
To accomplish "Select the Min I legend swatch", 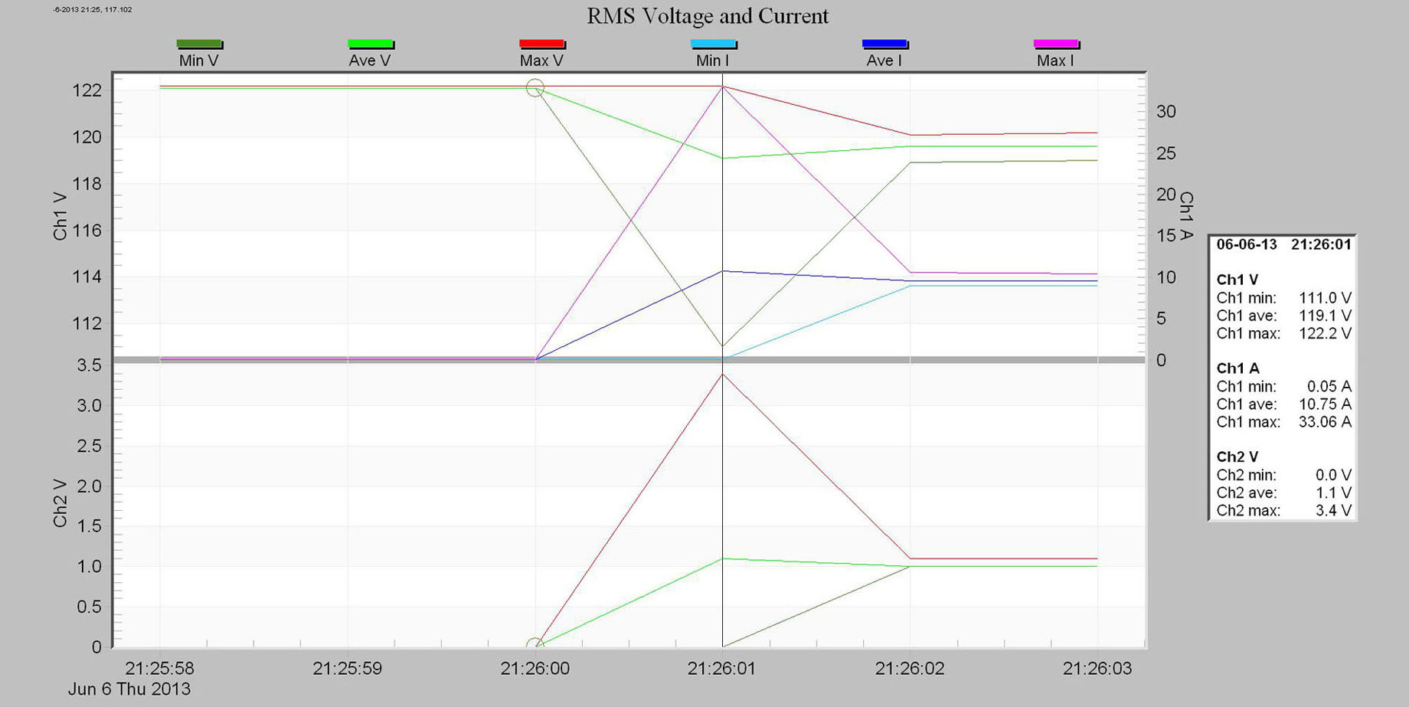I will tap(714, 44).
